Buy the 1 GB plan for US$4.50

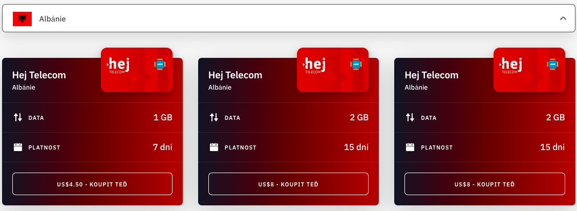click(92, 184)
